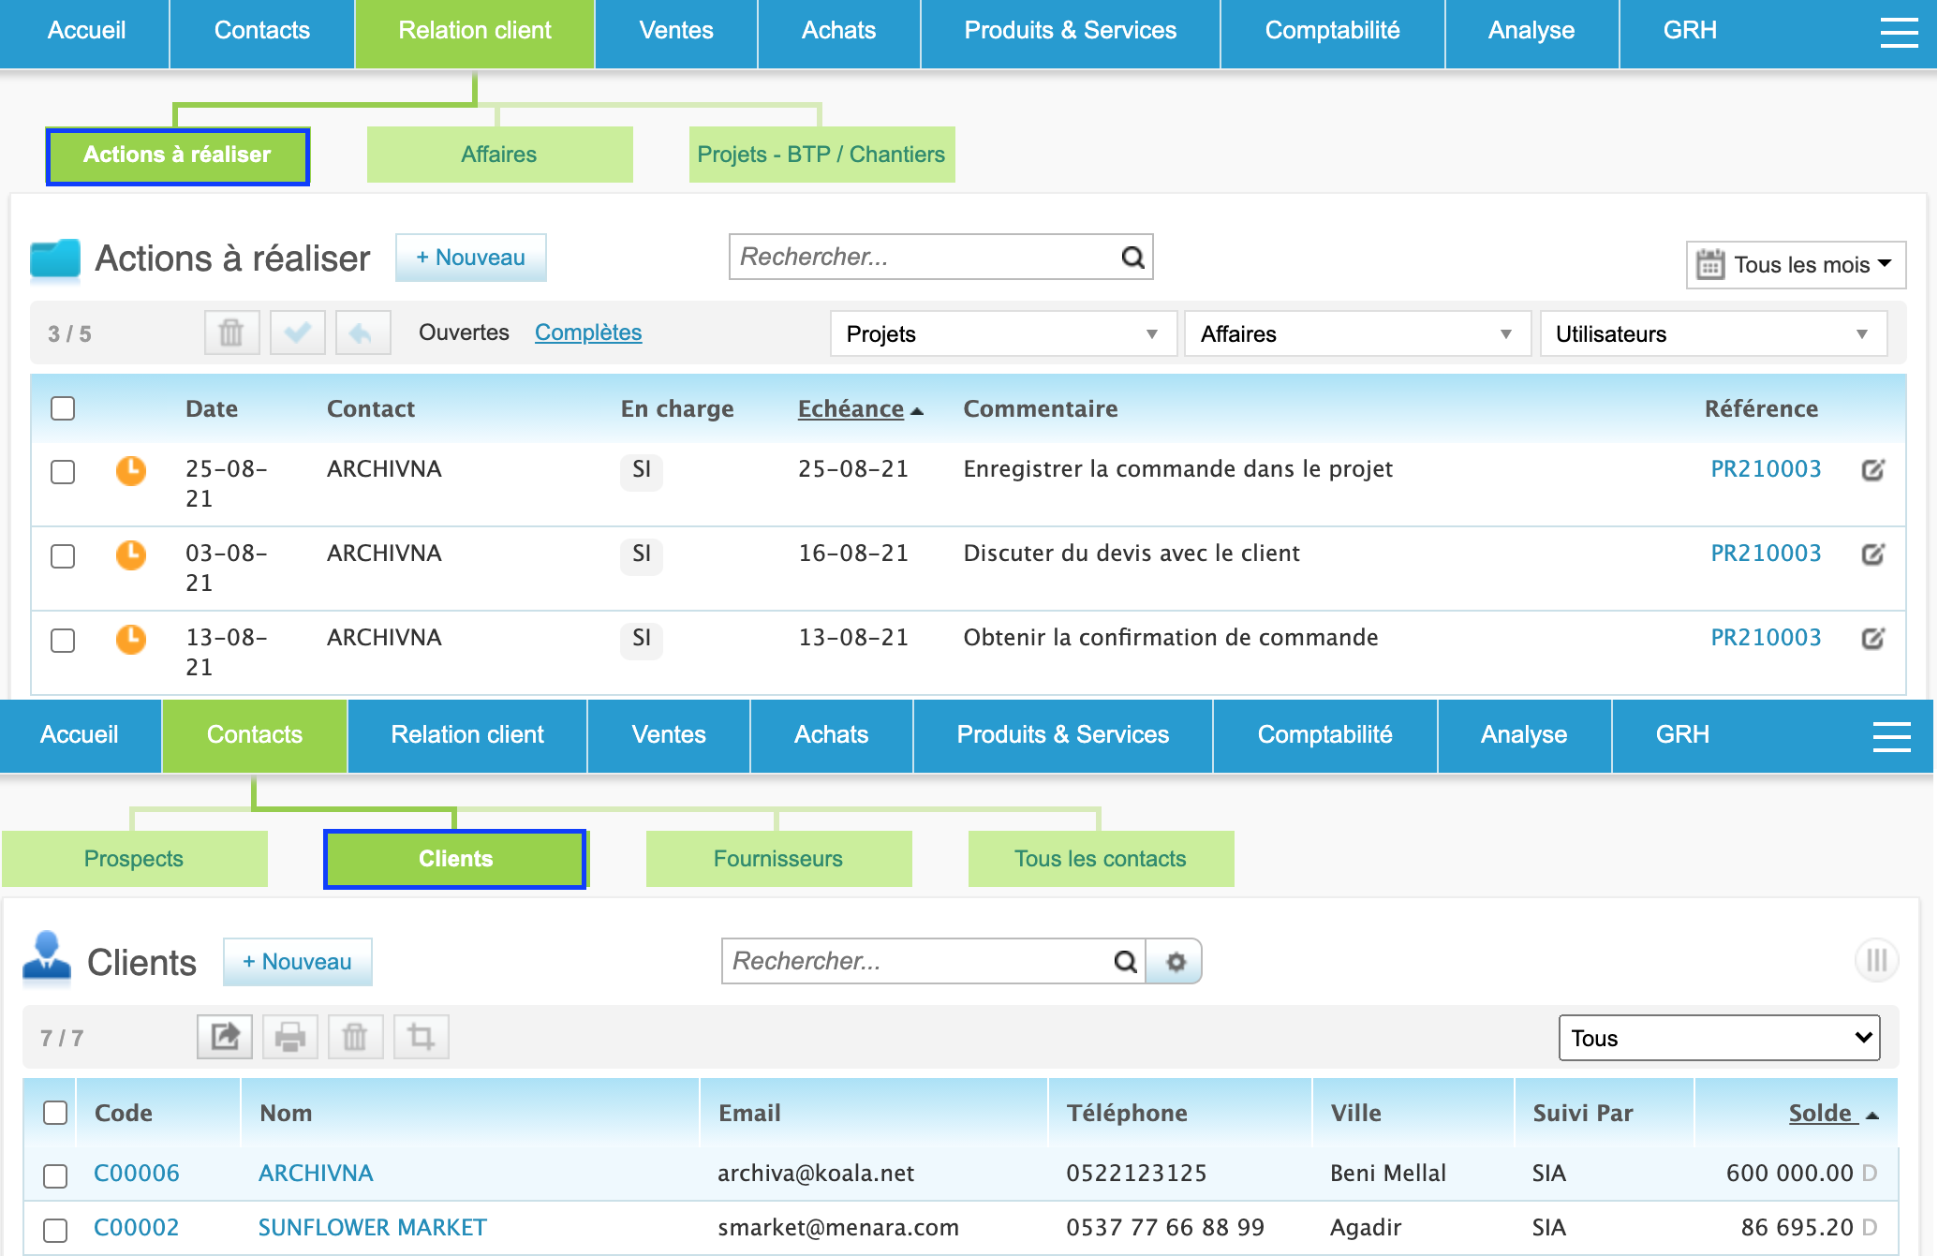Click the checkmark complete icon in Actions toolbar
The height and width of the screenshot is (1256, 1938).
297,332
